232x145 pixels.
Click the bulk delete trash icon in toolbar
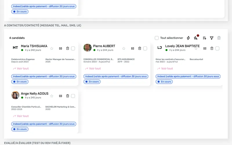219,38
